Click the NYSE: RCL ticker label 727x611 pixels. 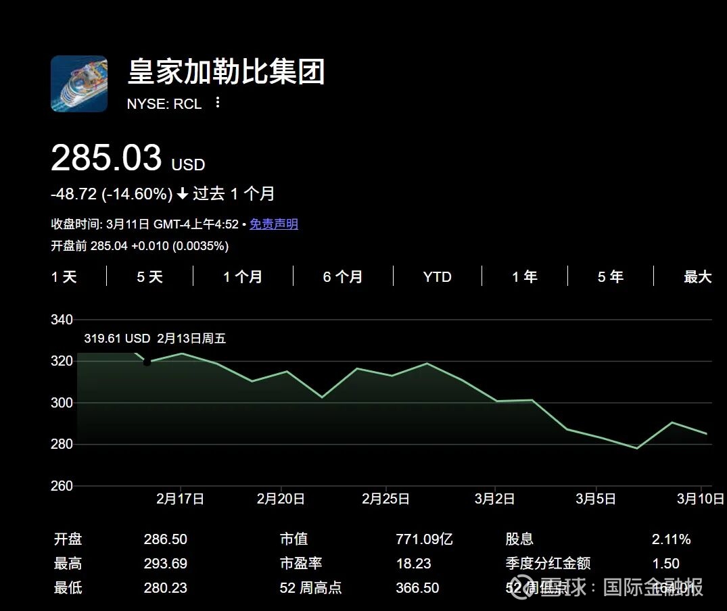(164, 104)
